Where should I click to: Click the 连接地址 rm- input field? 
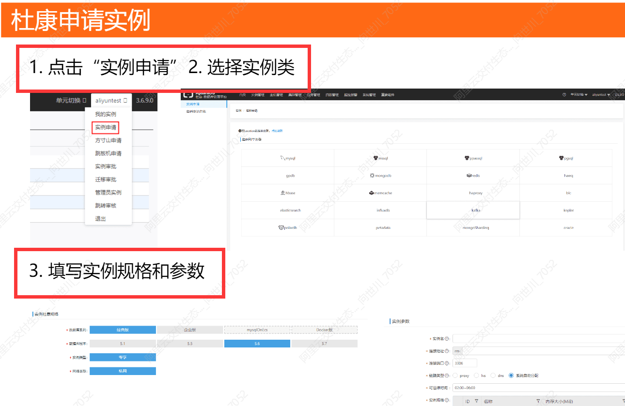click(538, 351)
